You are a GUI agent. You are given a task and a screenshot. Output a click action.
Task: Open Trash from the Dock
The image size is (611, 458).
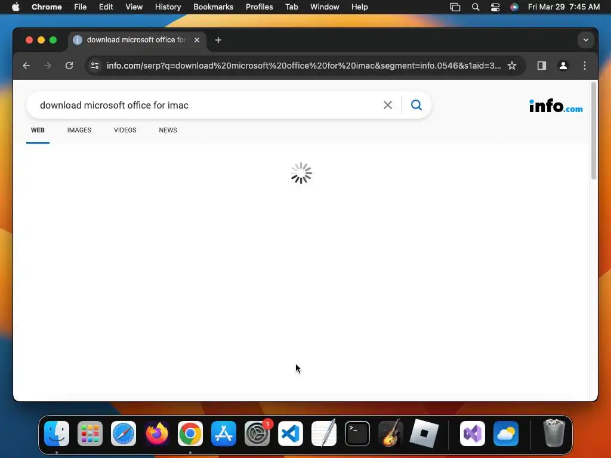[x=554, y=434]
